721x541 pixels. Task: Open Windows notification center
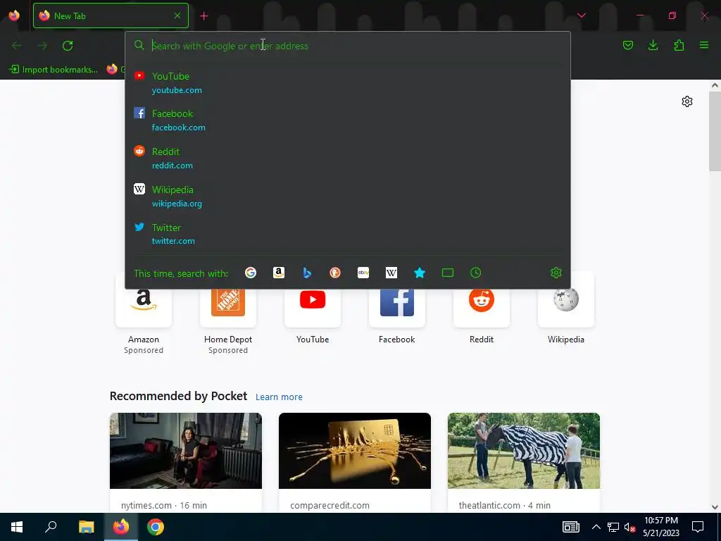click(698, 527)
